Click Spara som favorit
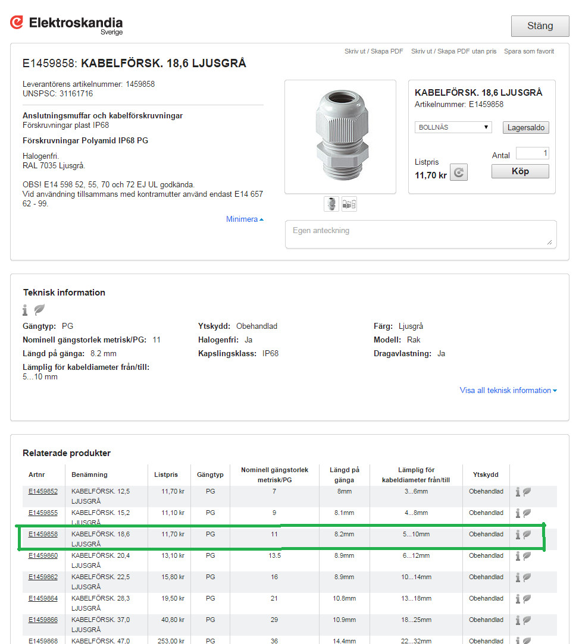Image resolution: width=579 pixels, height=644 pixels. click(x=528, y=52)
